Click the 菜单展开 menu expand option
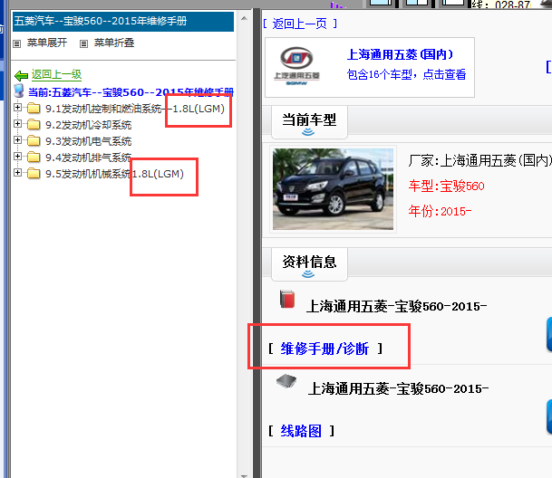 pyautogui.click(x=47, y=43)
